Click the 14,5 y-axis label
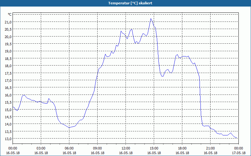 pos(8,117)
